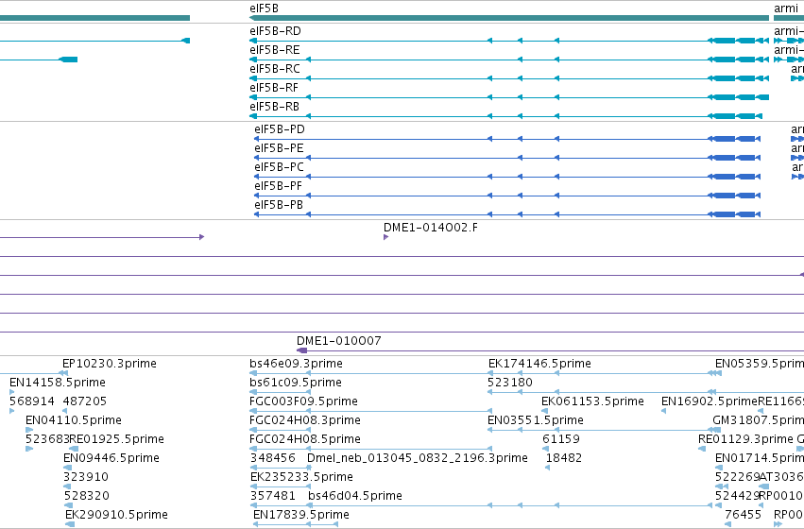Select the DME1-010007 feature label
This screenshot has width=804, height=529.
tap(339, 341)
